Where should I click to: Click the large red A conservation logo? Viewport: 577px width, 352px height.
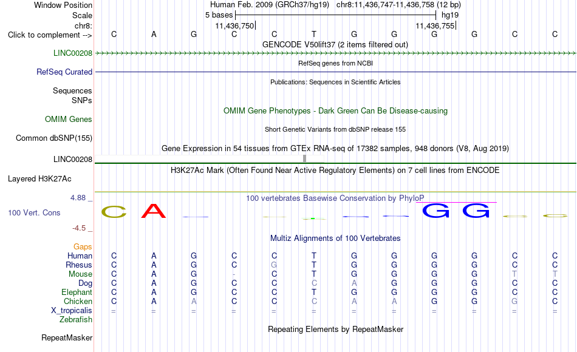pyautogui.click(x=154, y=211)
